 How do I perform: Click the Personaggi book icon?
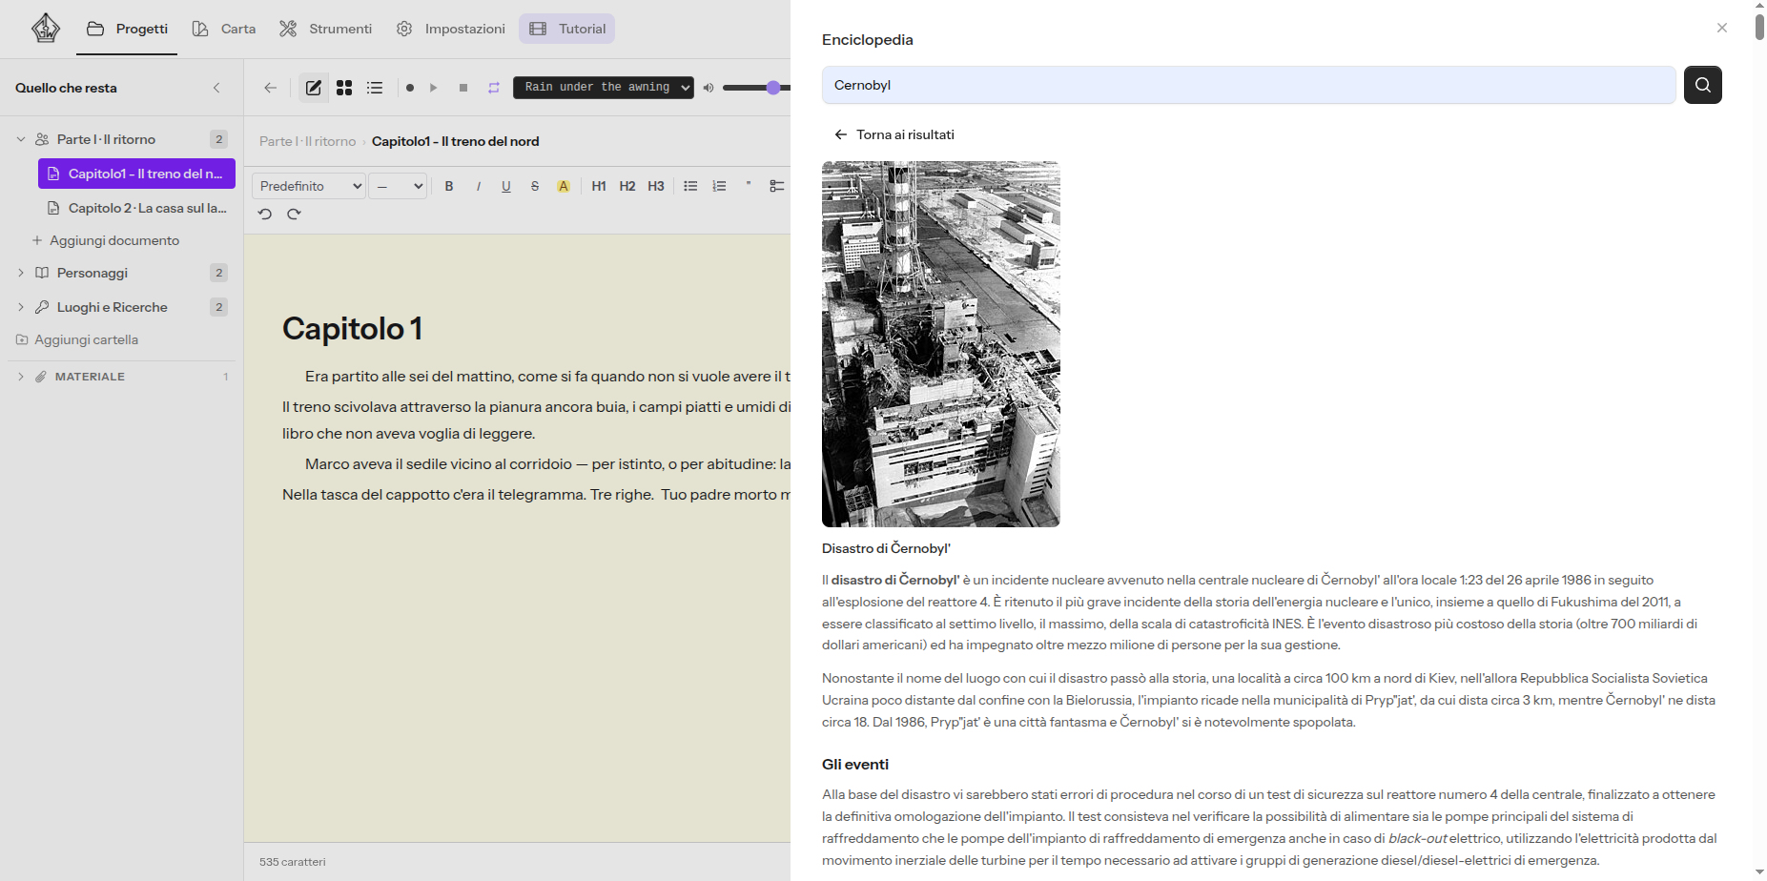coord(42,273)
